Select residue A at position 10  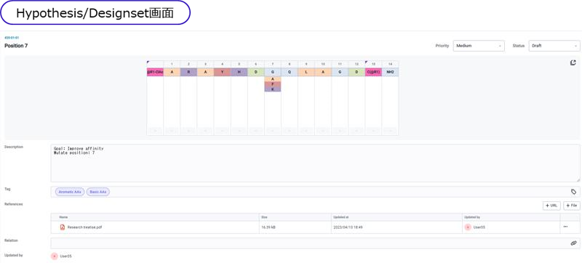click(323, 72)
